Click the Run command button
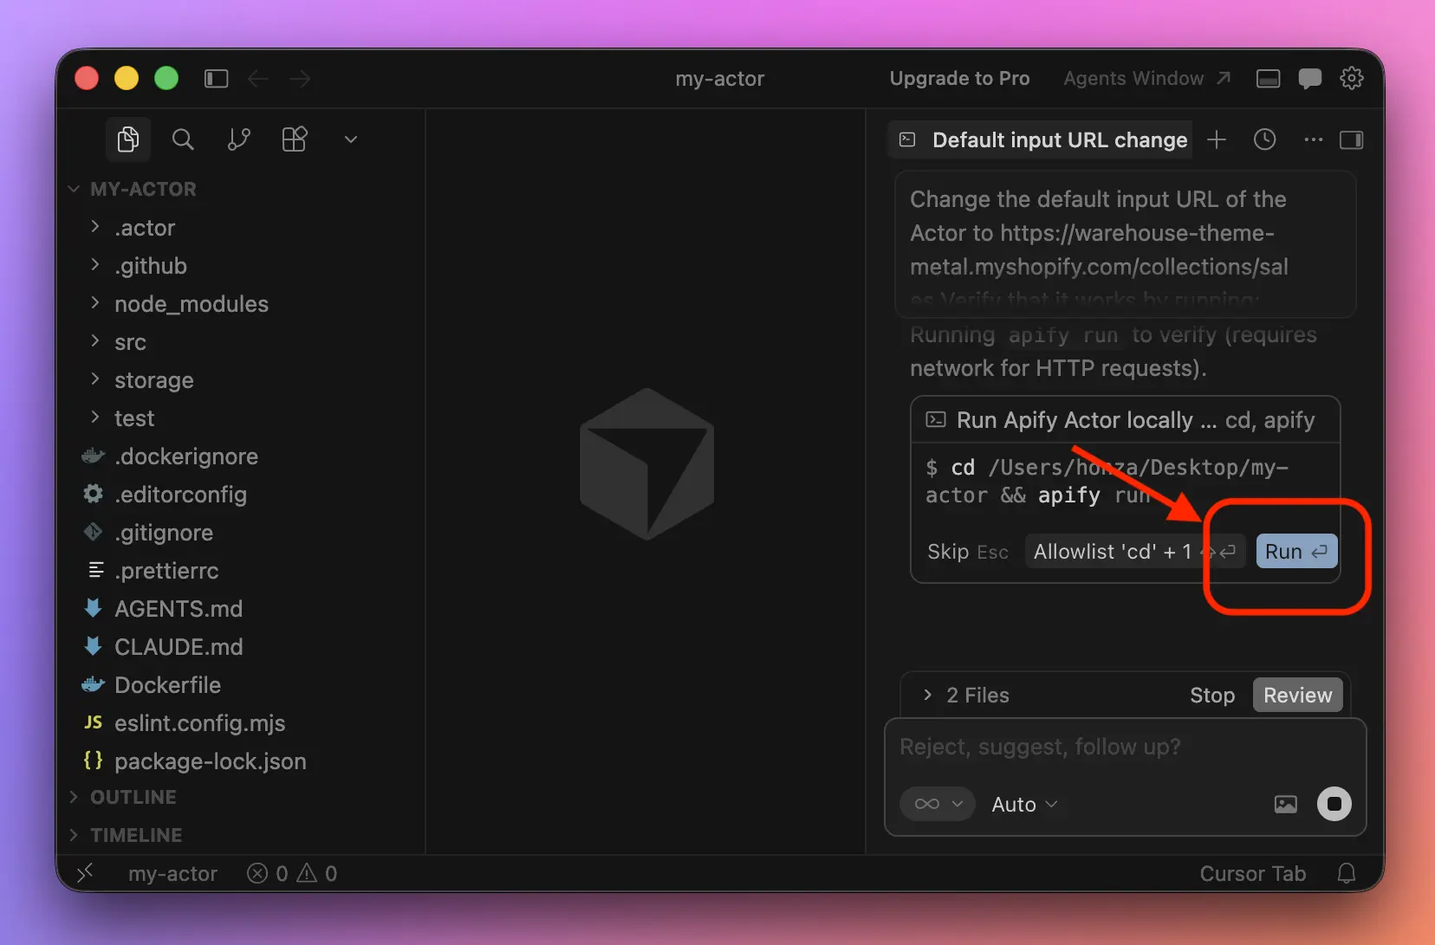The image size is (1435, 945). pos(1296,551)
